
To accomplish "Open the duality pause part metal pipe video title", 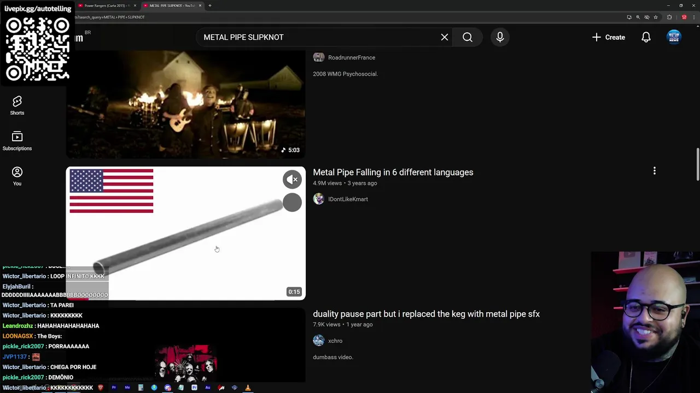I will click(x=426, y=314).
